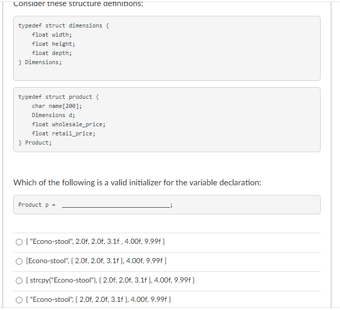Click the strcpy("Econo-stool") answer text
Screen dimensions: 340x310
coord(110,280)
